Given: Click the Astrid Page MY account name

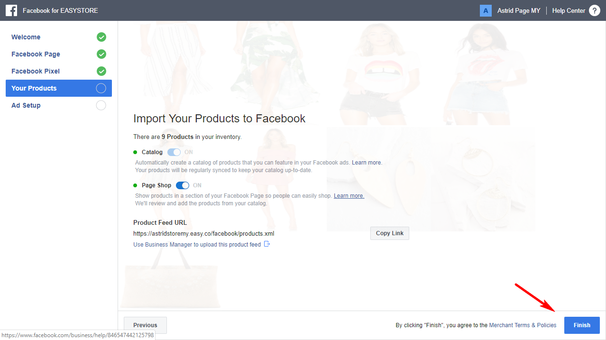Looking at the screenshot, I should click(519, 10).
